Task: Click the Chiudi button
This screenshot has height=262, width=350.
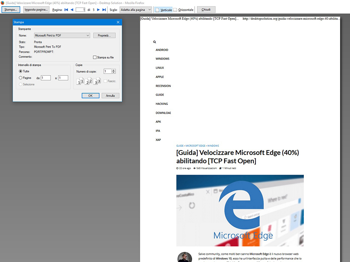Action: click(206, 10)
